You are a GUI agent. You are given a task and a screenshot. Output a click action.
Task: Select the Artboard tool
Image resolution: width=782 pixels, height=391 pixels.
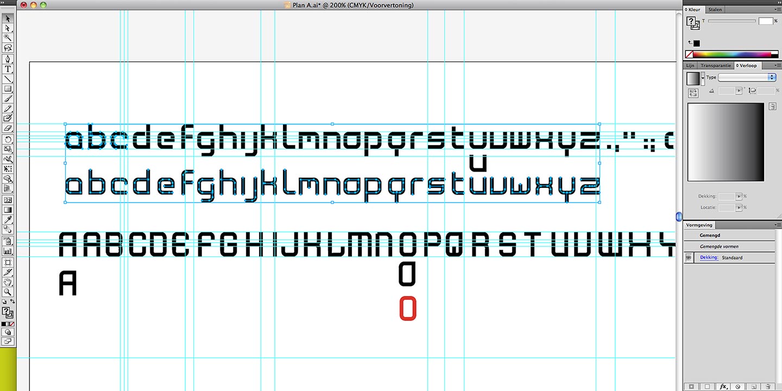point(8,262)
